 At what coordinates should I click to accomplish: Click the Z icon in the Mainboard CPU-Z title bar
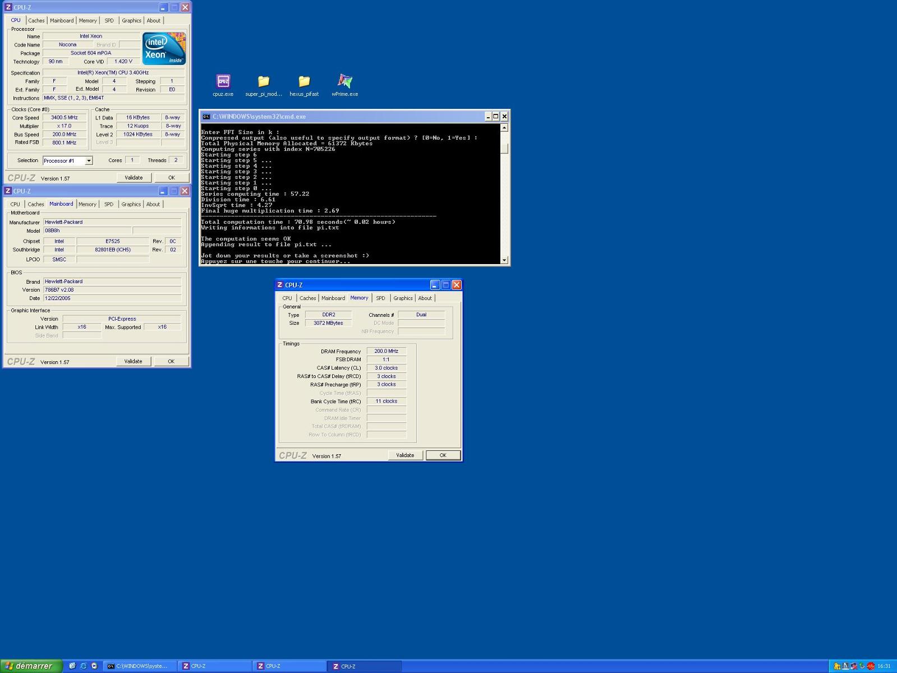click(8, 191)
